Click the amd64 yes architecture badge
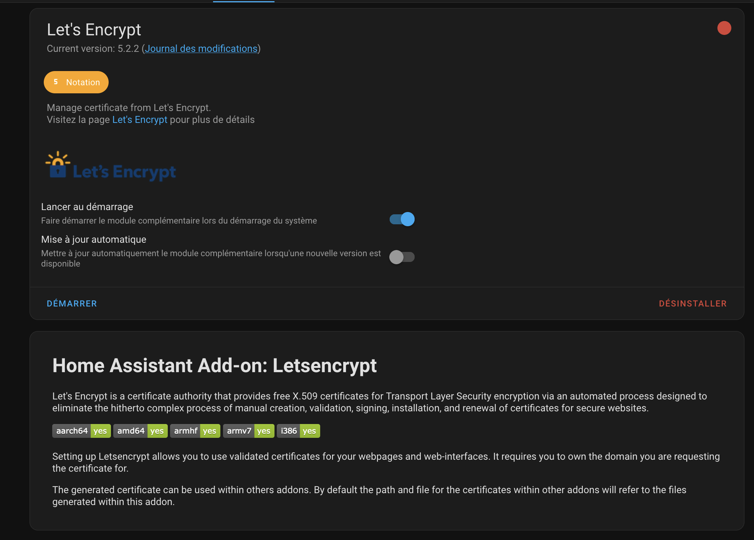 [x=141, y=431]
